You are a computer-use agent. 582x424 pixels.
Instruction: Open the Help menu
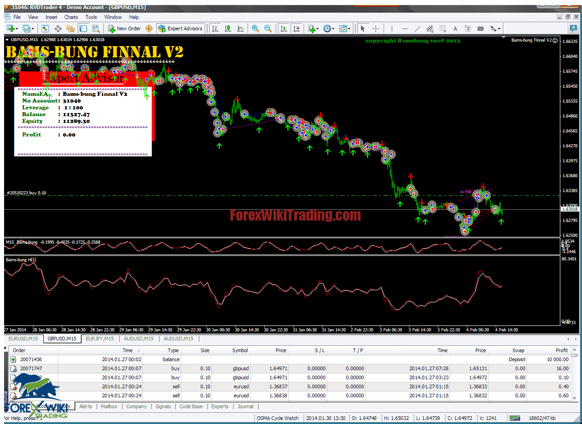click(x=134, y=17)
